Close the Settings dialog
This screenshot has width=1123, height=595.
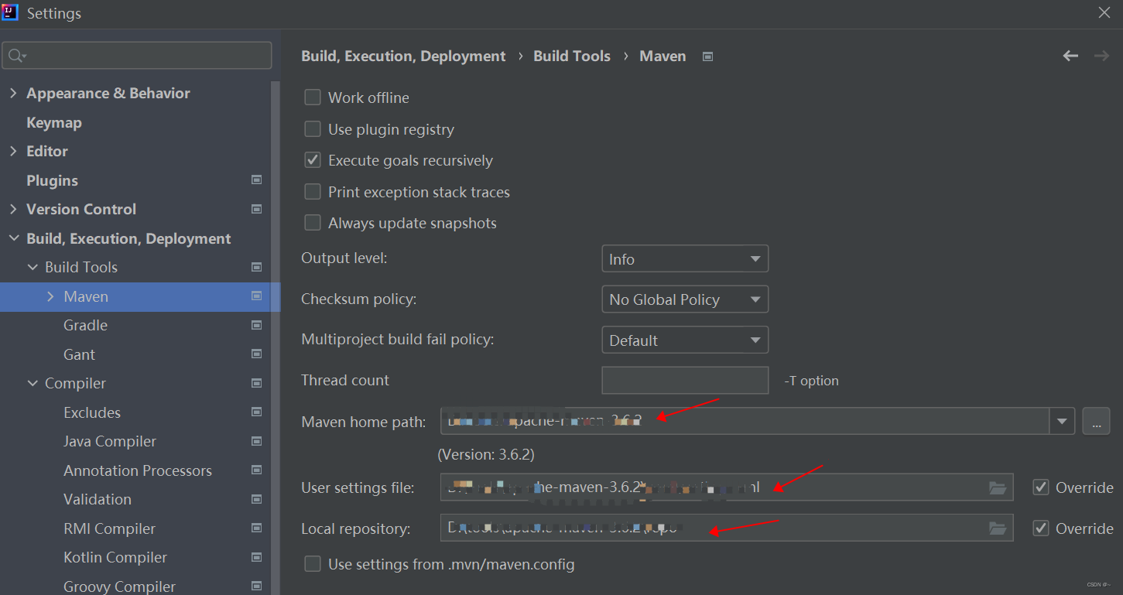[1104, 12]
